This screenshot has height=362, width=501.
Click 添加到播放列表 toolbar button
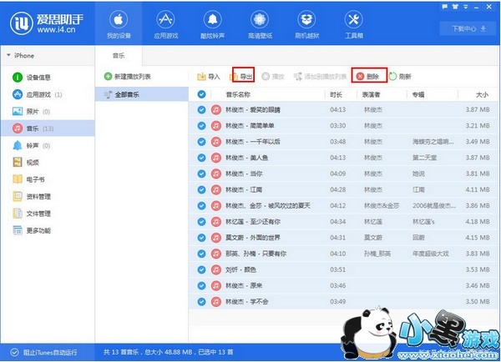[x=320, y=77]
